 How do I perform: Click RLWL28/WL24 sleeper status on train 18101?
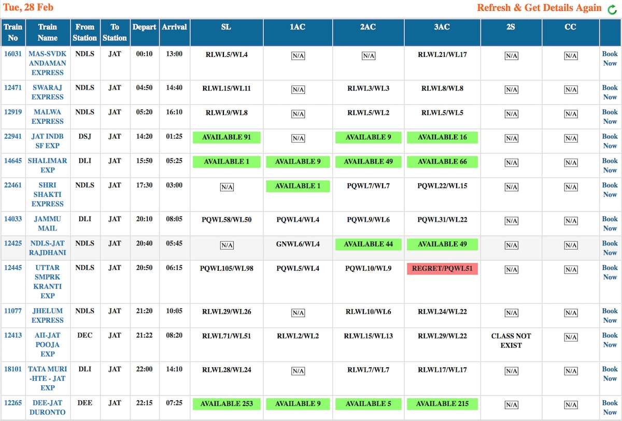tap(227, 370)
